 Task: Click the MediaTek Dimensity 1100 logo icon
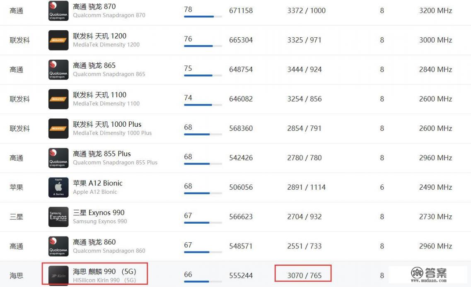[x=58, y=99]
